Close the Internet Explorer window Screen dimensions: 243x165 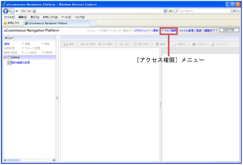click(x=238, y=5)
